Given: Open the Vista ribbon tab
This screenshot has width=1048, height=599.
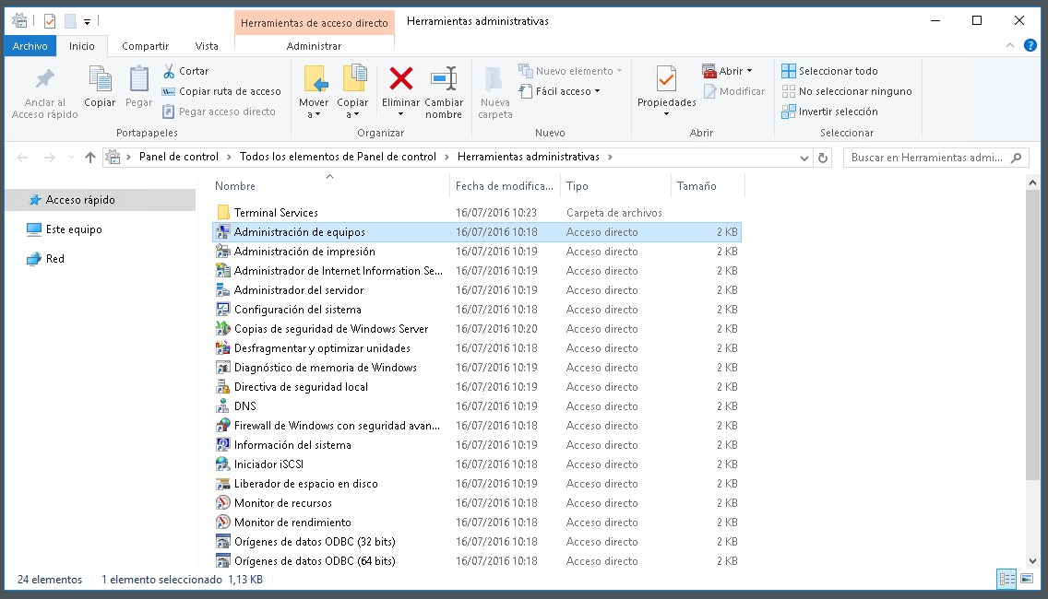Looking at the screenshot, I should 207,46.
